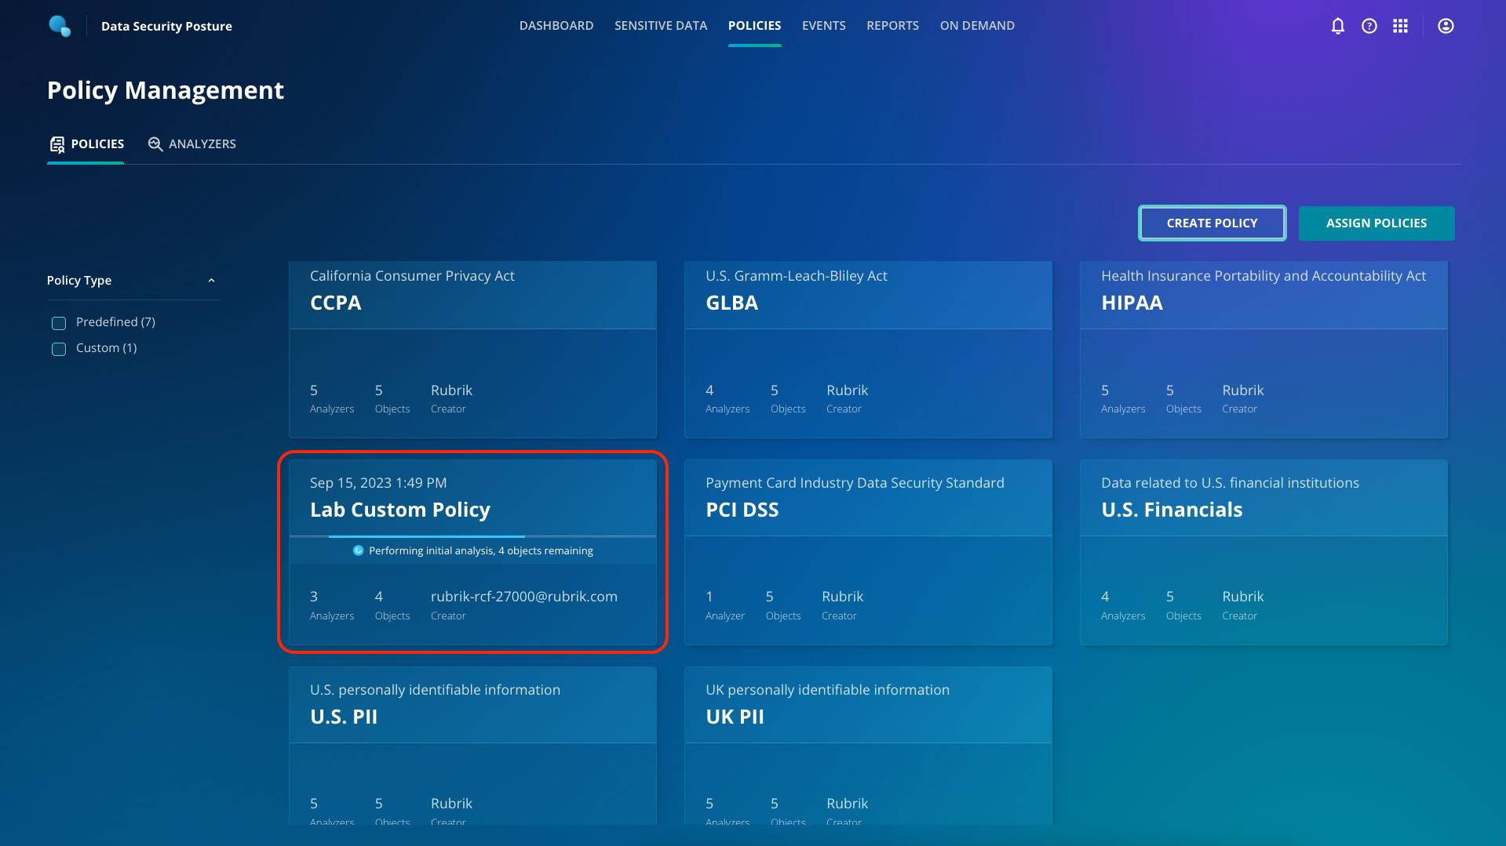The width and height of the screenshot is (1506, 846).
Task: Open the HIPAA policy card
Action: click(x=1263, y=349)
